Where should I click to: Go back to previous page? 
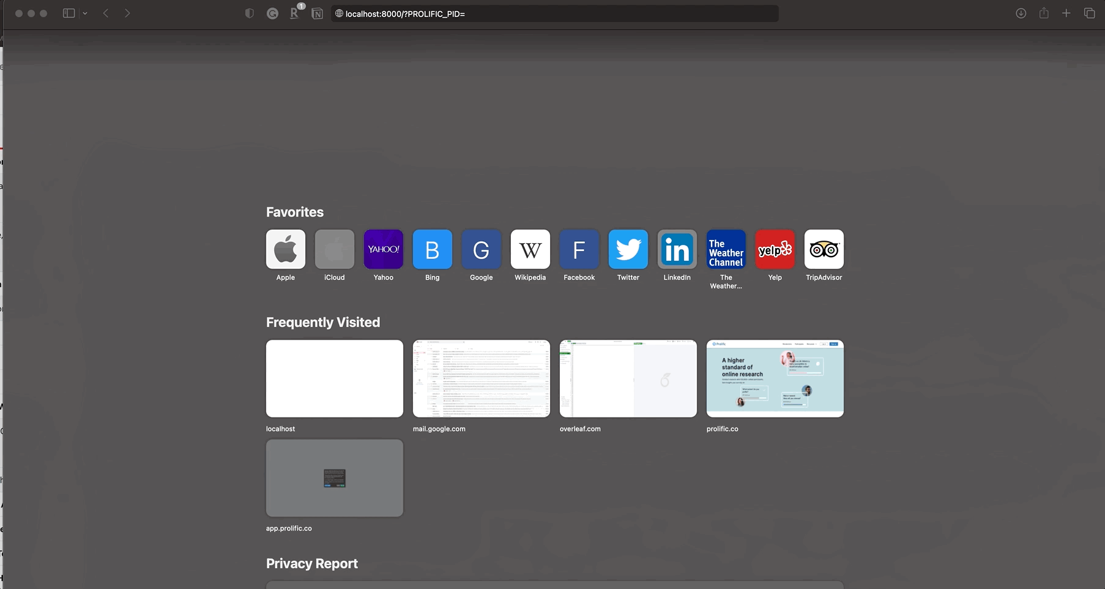coord(106,13)
